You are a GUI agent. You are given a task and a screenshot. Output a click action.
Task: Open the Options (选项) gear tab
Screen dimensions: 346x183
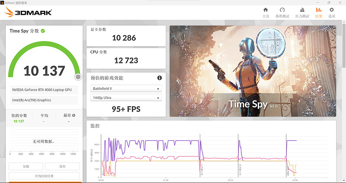coord(332,13)
